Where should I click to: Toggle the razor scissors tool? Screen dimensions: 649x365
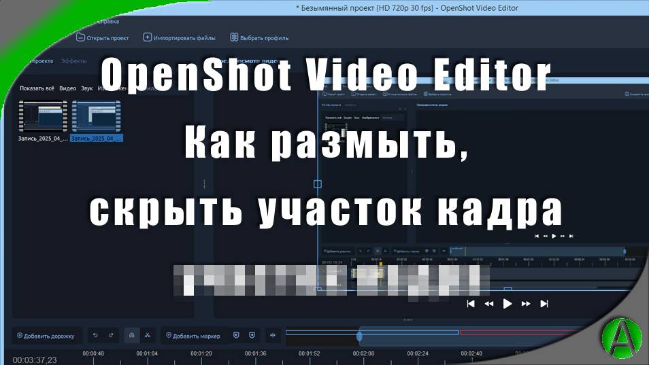148,335
